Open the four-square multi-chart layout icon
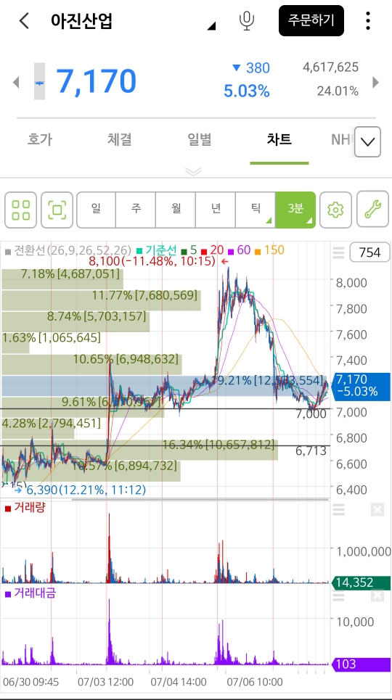 point(21,210)
